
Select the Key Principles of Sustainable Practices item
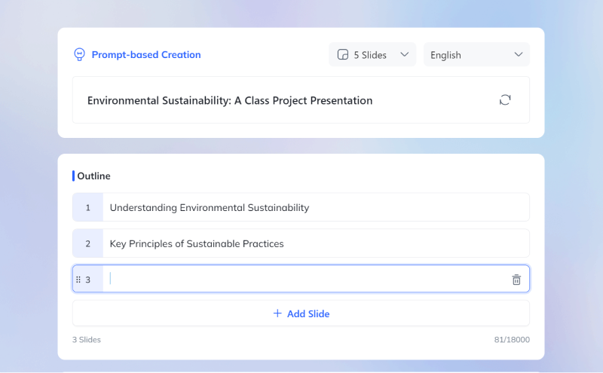[x=197, y=243]
